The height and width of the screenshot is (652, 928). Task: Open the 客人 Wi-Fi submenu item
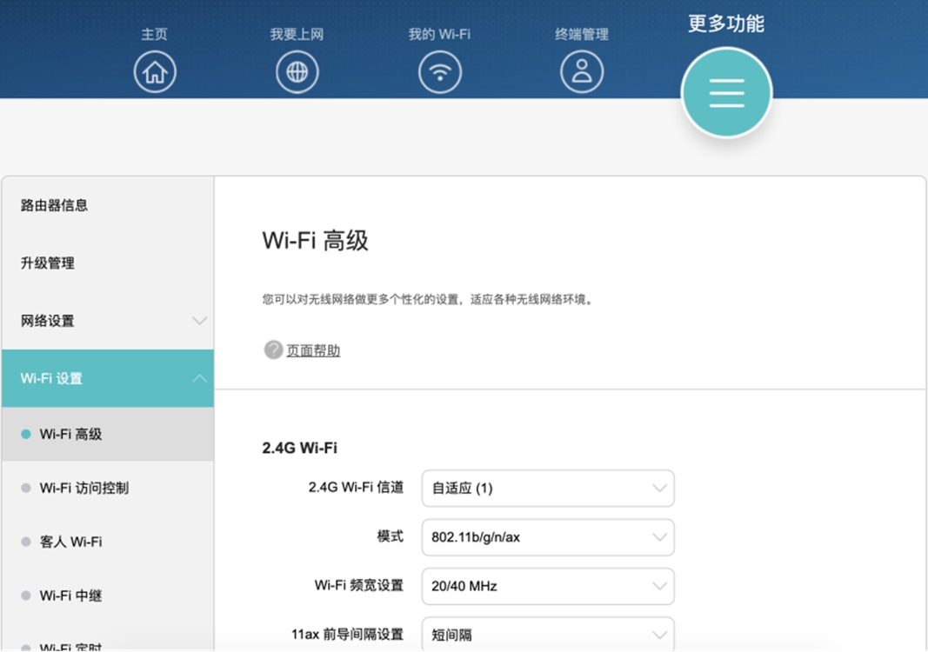pyautogui.click(x=107, y=542)
